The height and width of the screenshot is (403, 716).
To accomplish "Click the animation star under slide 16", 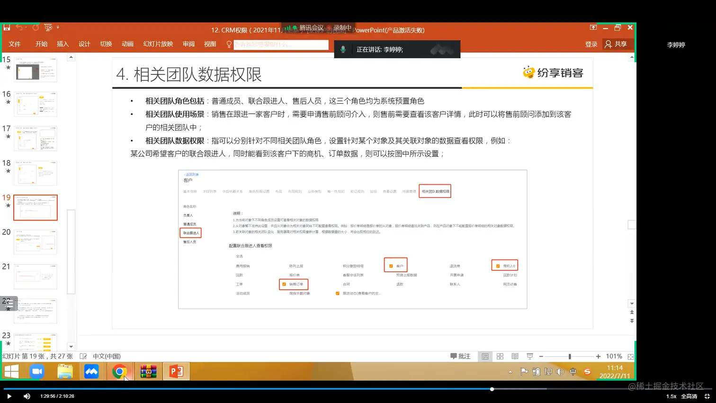I will tap(8, 102).
